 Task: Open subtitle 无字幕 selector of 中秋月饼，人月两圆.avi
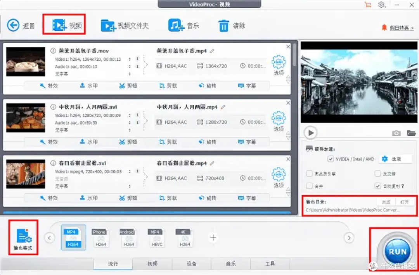[x=130, y=130]
